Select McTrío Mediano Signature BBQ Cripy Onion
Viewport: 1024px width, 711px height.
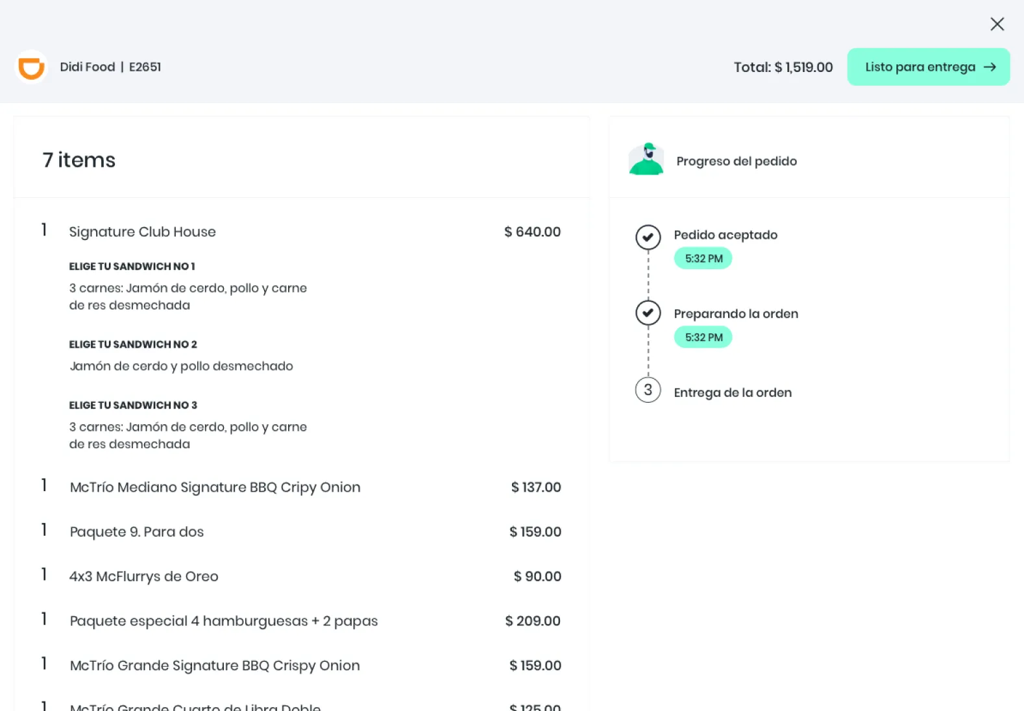[x=215, y=487]
